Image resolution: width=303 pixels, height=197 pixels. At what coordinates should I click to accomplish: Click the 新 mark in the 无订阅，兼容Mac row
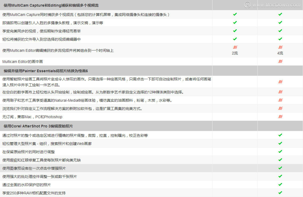(x=280, y=117)
